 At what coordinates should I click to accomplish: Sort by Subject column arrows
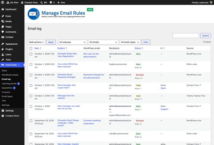pyautogui.click(x=66, y=48)
